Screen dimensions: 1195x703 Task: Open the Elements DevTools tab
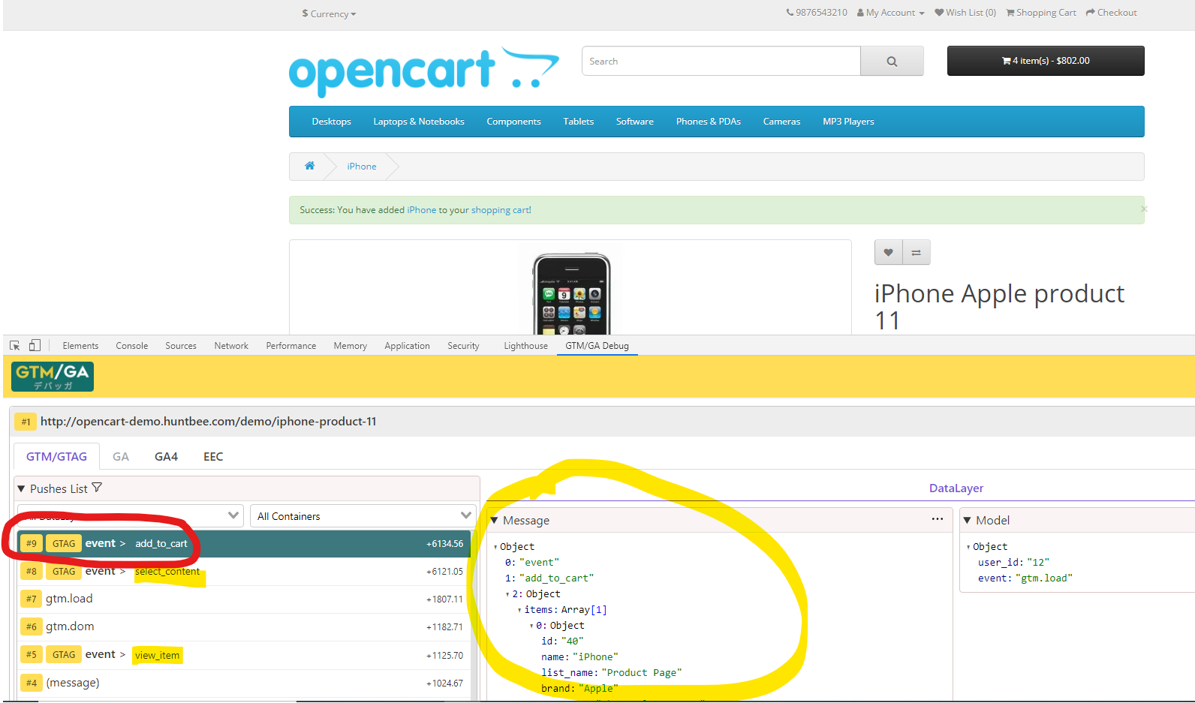(80, 346)
